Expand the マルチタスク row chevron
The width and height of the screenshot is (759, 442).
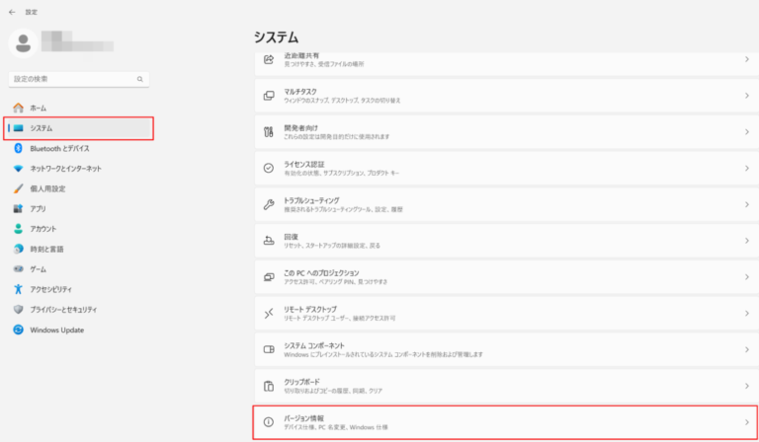746,96
